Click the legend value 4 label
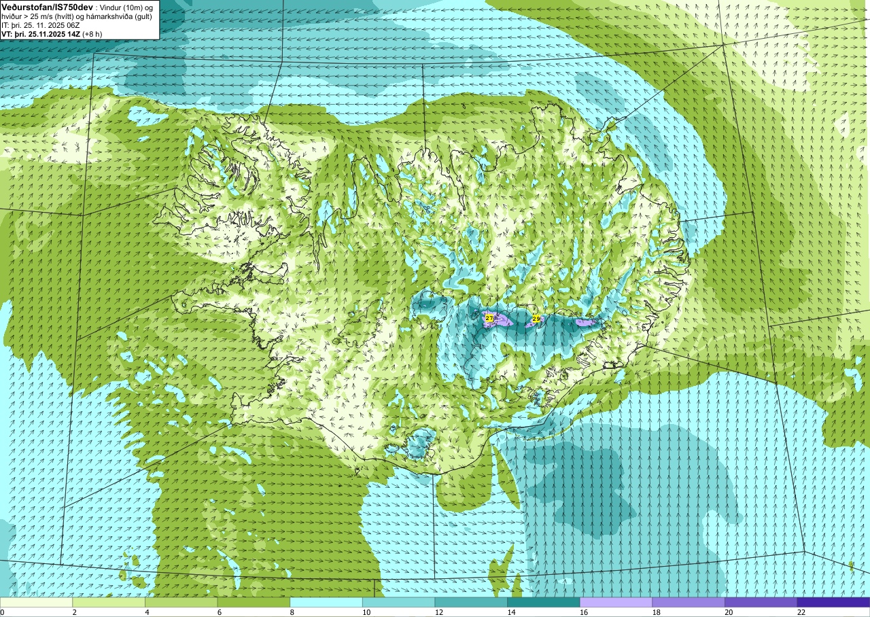Screen dimensions: 870x617 pyautogui.click(x=147, y=612)
